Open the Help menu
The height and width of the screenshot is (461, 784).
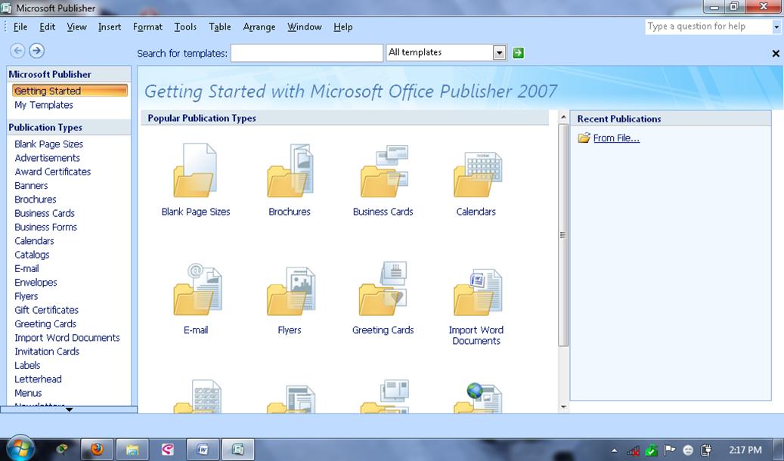343,27
